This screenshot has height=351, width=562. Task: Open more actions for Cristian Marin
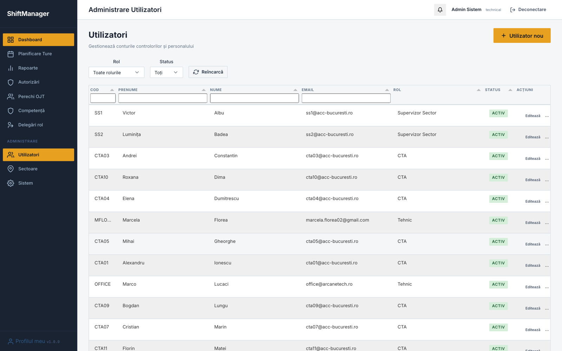tap(547, 330)
